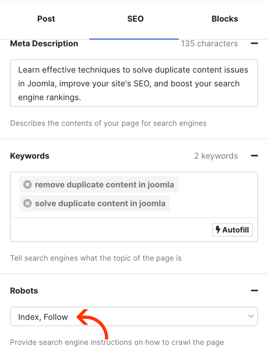Click inside the Meta Description text box
268x353 pixels.
134,83
